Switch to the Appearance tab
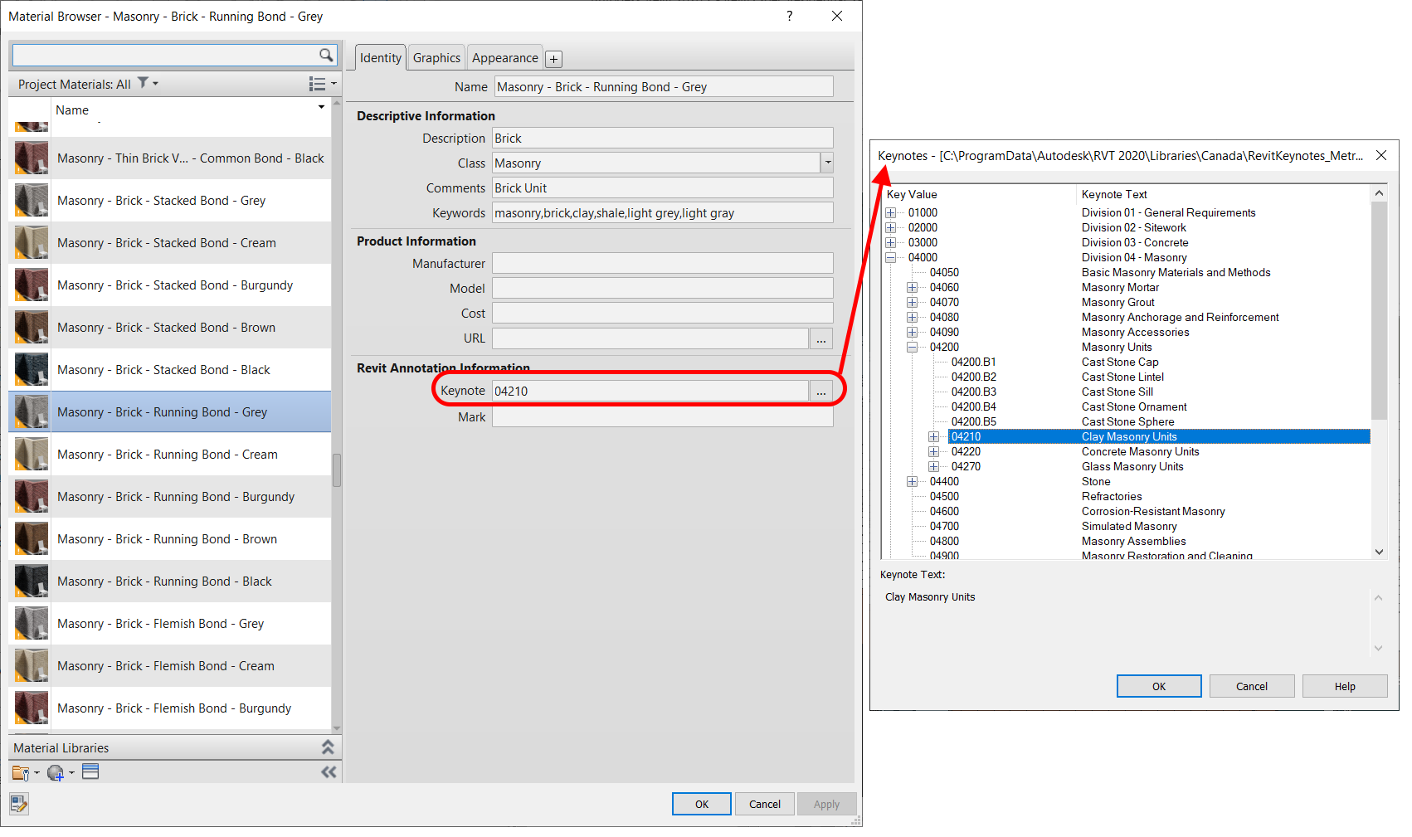1412x837 pixels. (x=504, y=57)
